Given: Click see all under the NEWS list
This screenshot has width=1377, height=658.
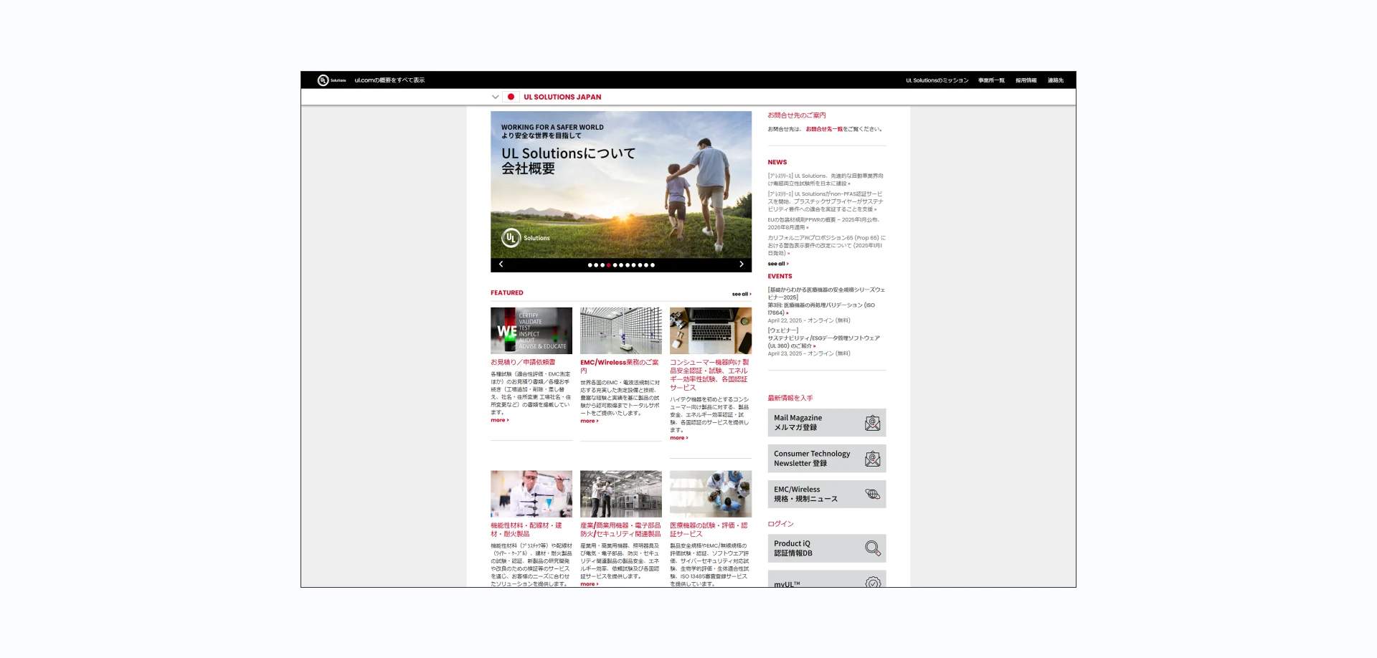Looking at the screenshot, I should tap(777, 264).
